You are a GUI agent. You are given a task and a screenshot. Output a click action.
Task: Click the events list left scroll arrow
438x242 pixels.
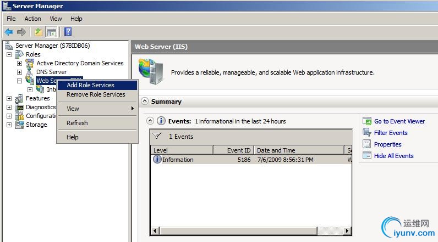[155, 230]
